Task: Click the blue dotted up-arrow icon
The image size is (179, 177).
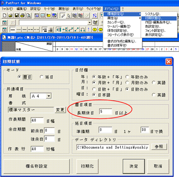Action: point(88,30)
